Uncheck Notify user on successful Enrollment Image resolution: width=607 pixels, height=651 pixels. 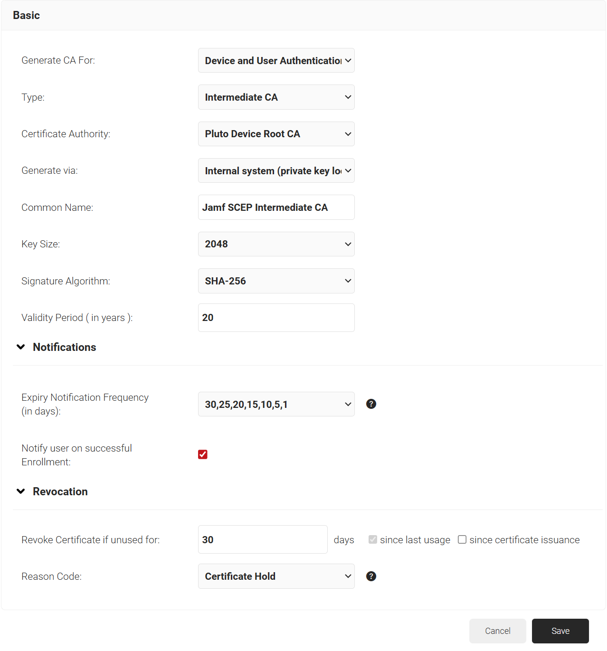203,455
